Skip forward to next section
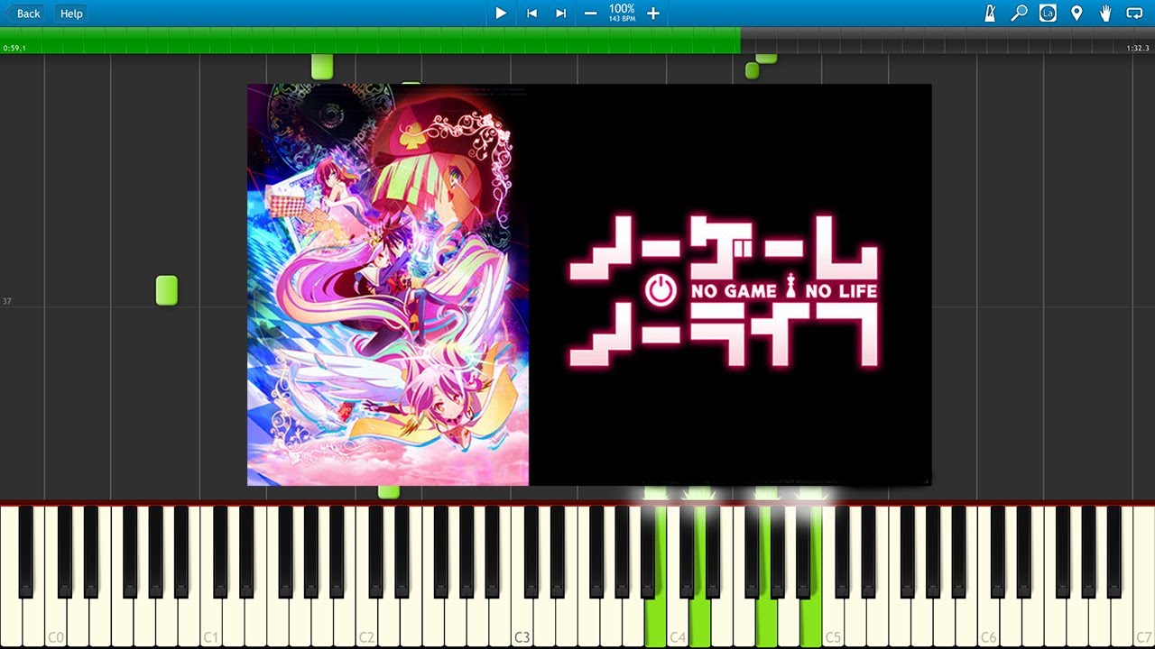The image size is (1155, 649). click(560, 14)
